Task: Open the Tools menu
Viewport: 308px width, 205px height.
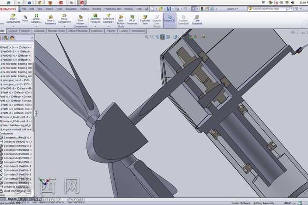Action: [59, 9]
